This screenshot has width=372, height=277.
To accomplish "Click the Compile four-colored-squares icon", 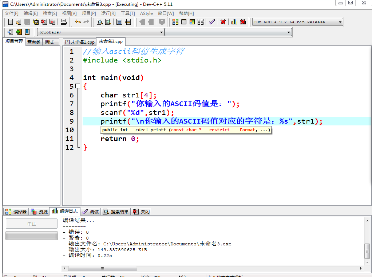I will click(175, 22).
